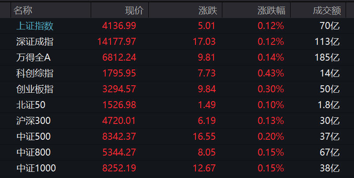Sort by the 涨跌幅 column header

click(271, 10)
